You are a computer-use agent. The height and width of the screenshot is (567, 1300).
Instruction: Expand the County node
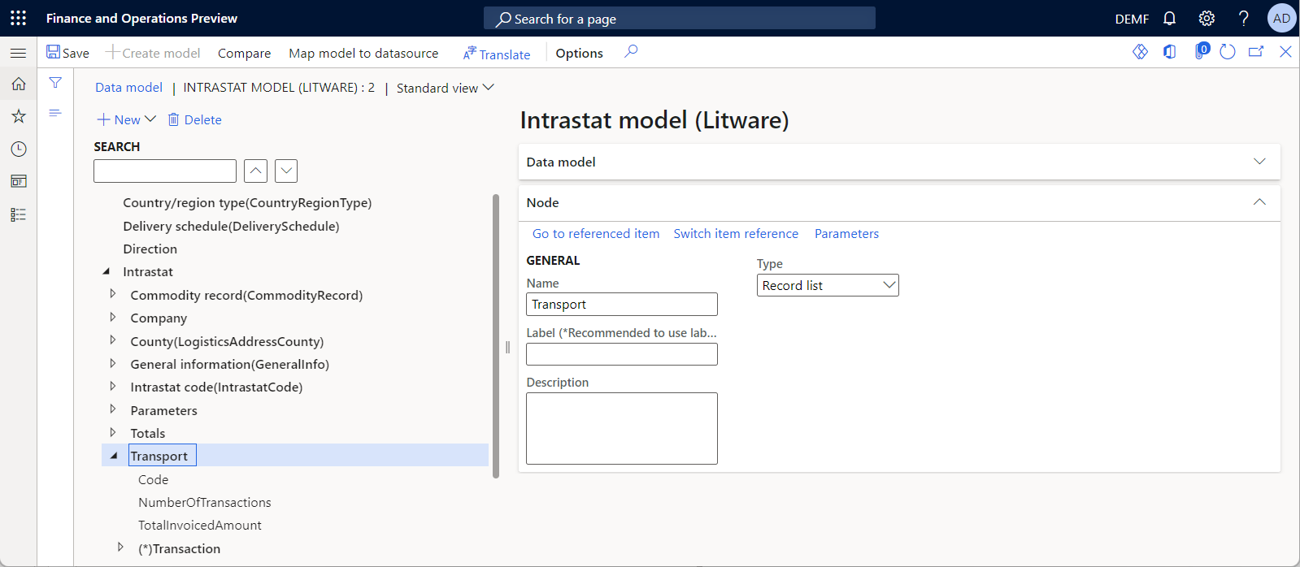click(x=113, y=340)
